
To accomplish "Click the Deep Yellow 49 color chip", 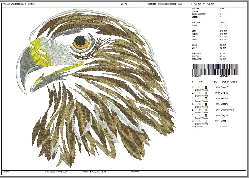I will 206,110.
